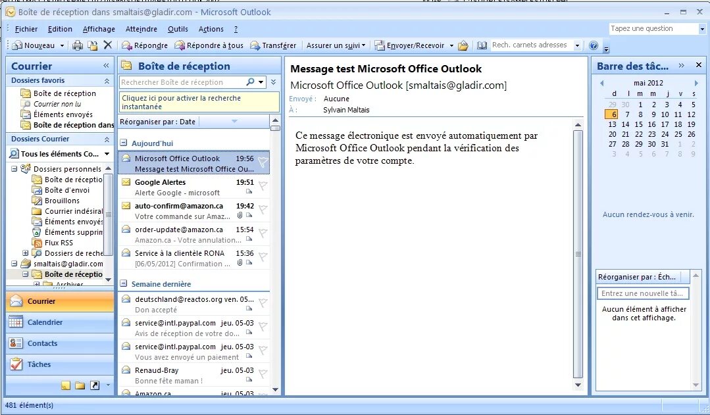Go to next month in calendar
The image size is (710, 415).
coord(696,83)
